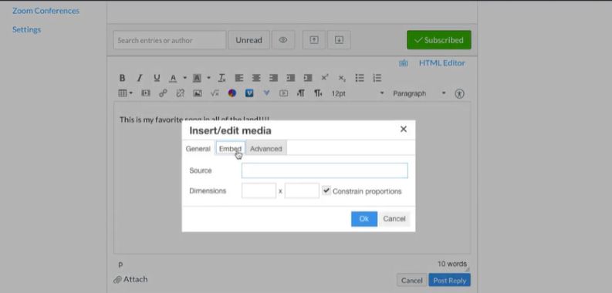
Task: Open the 12pt font size dropdown
Action: pos(357,93)
